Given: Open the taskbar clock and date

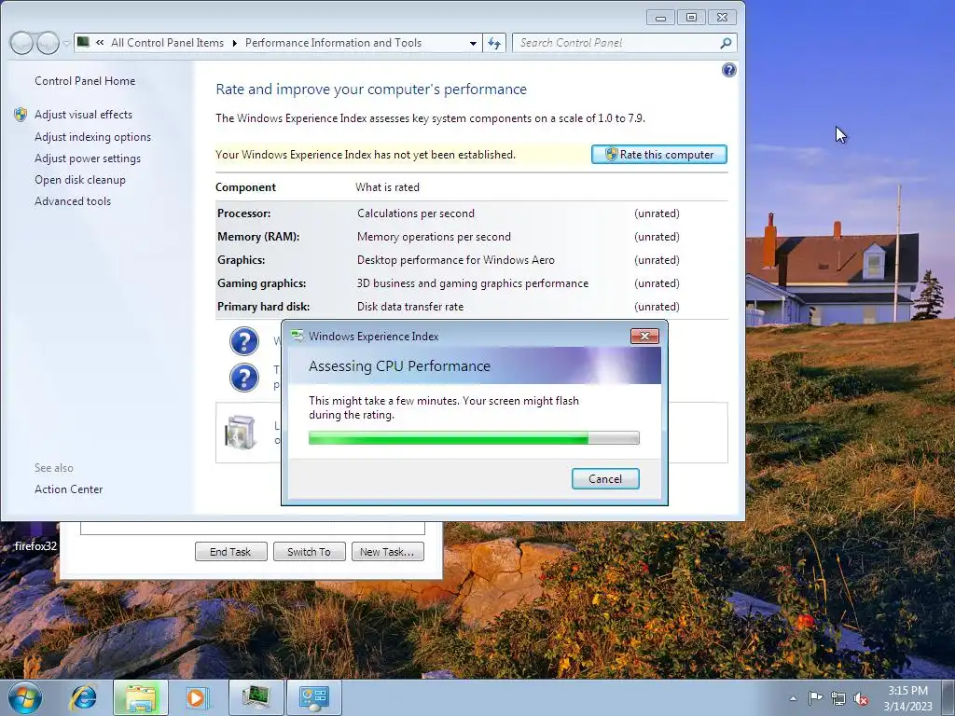Looking at the screenshot, I should pos(907,698).
